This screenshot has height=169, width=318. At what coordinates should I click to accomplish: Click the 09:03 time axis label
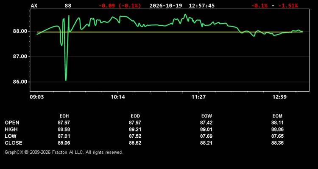(x=37, y=97)
